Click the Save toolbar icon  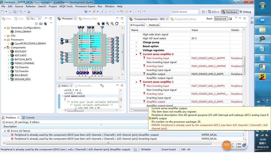10,12
